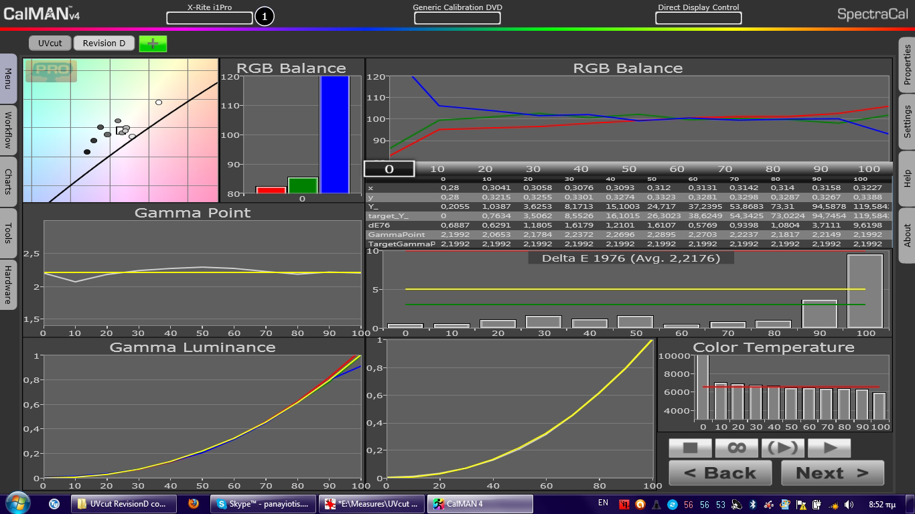Click the read-series play icon in parentheses
Screen dimensions: 915x514
(x=782, y=448)
